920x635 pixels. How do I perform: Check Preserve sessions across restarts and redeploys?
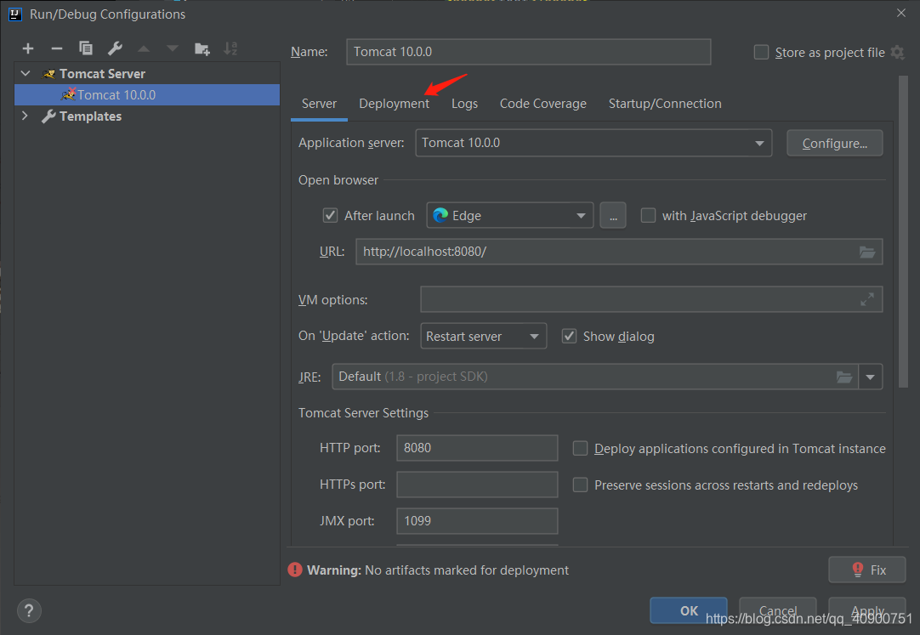(580, 485)
